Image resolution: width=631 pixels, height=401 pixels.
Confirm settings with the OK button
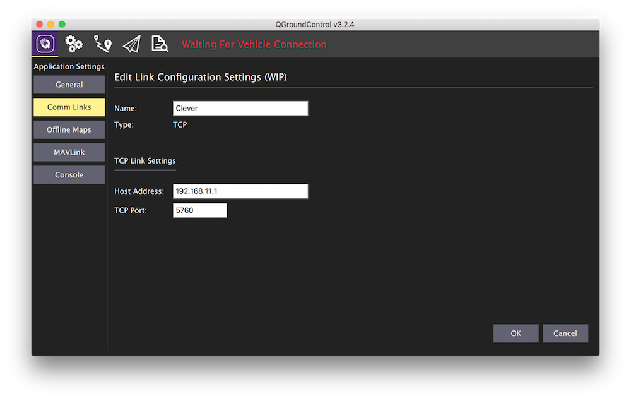tap(516, 333)
